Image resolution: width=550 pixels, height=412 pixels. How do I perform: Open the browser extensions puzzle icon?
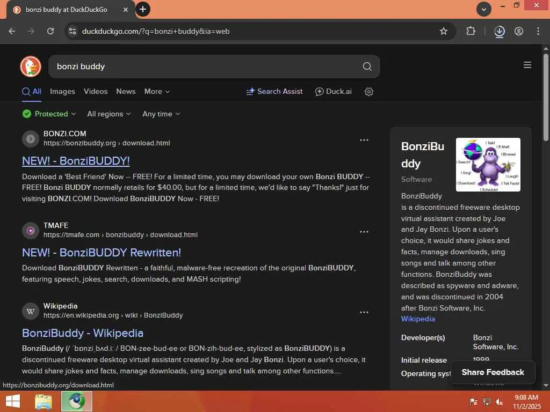471,31
